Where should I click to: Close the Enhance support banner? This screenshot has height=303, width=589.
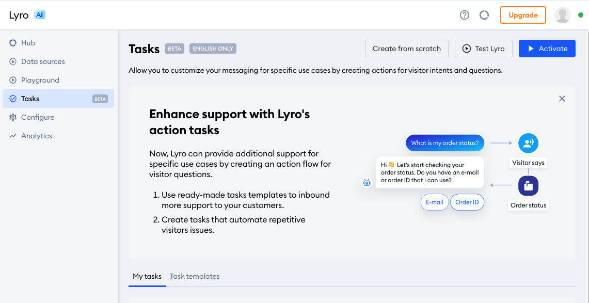pyautogui.click(x=562, y=99)
